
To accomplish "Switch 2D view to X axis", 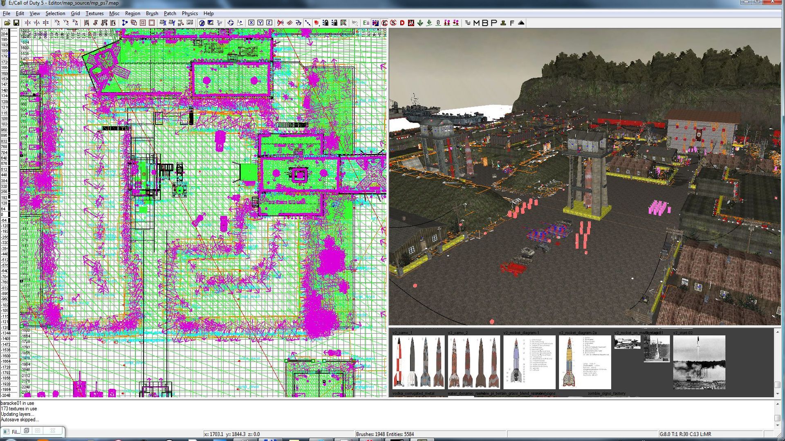I will (x=251, y=23).
